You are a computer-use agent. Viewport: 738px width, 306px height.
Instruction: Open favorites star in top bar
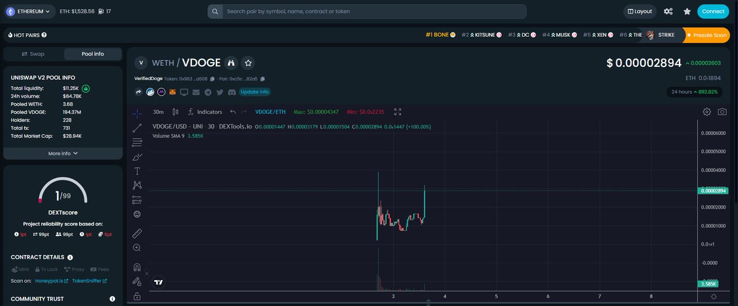(x=687, y=11)
